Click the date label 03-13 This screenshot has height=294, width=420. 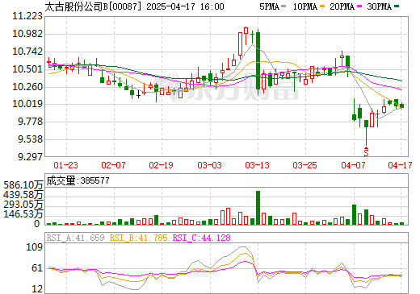coord(257,165)
